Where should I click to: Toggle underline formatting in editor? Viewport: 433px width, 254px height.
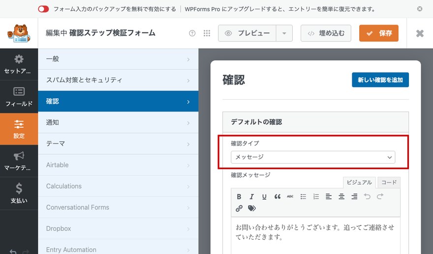click(x=264, y=197)
